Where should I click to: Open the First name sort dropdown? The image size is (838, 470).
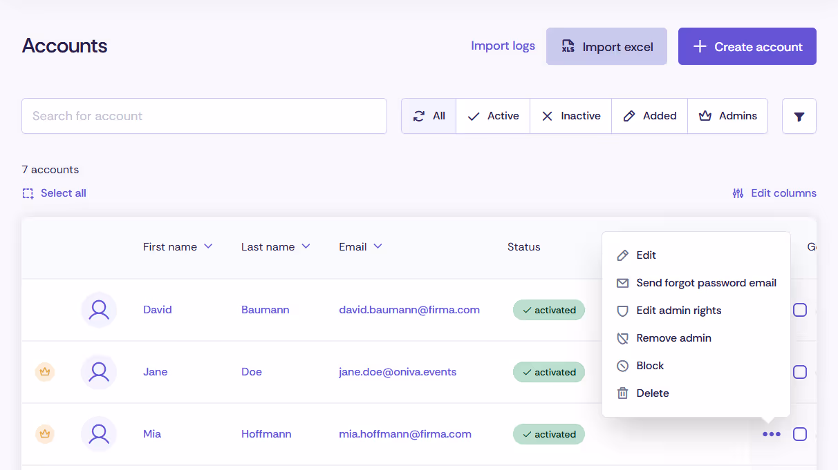pos(209,246)
